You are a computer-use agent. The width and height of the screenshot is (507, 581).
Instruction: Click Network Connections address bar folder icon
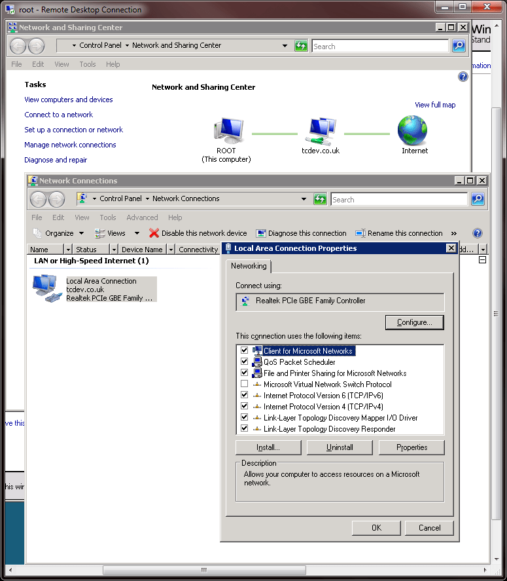[x=83, y=198]
